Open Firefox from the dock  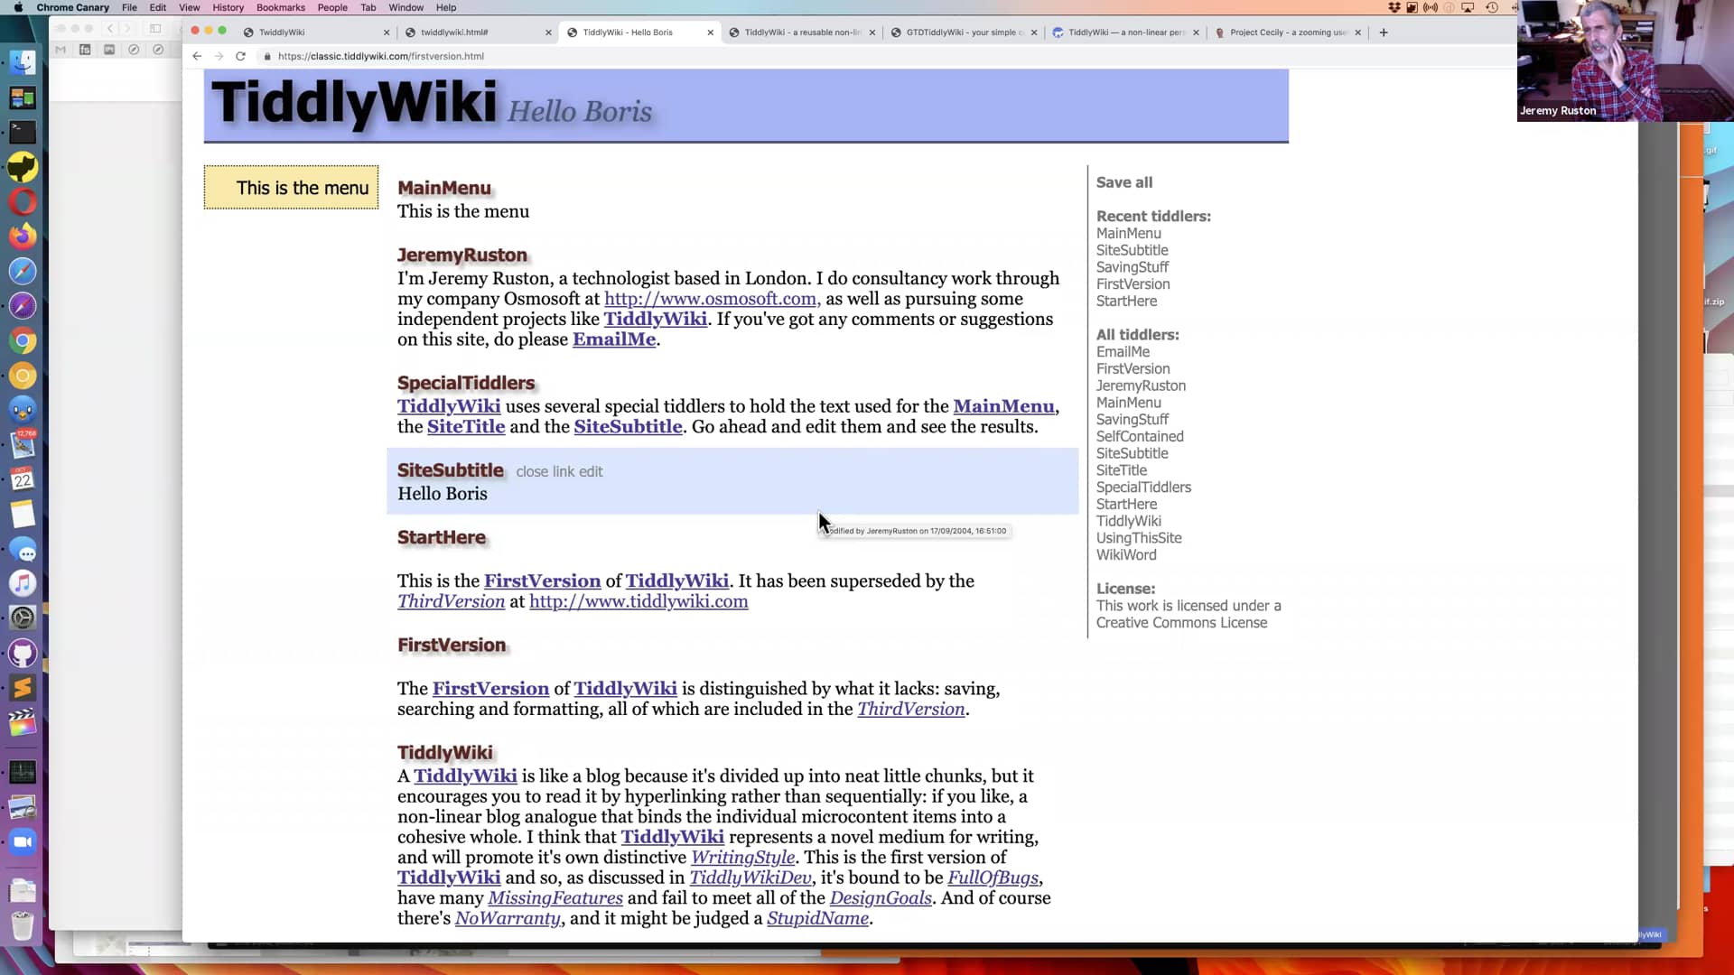tap(23, 237)
